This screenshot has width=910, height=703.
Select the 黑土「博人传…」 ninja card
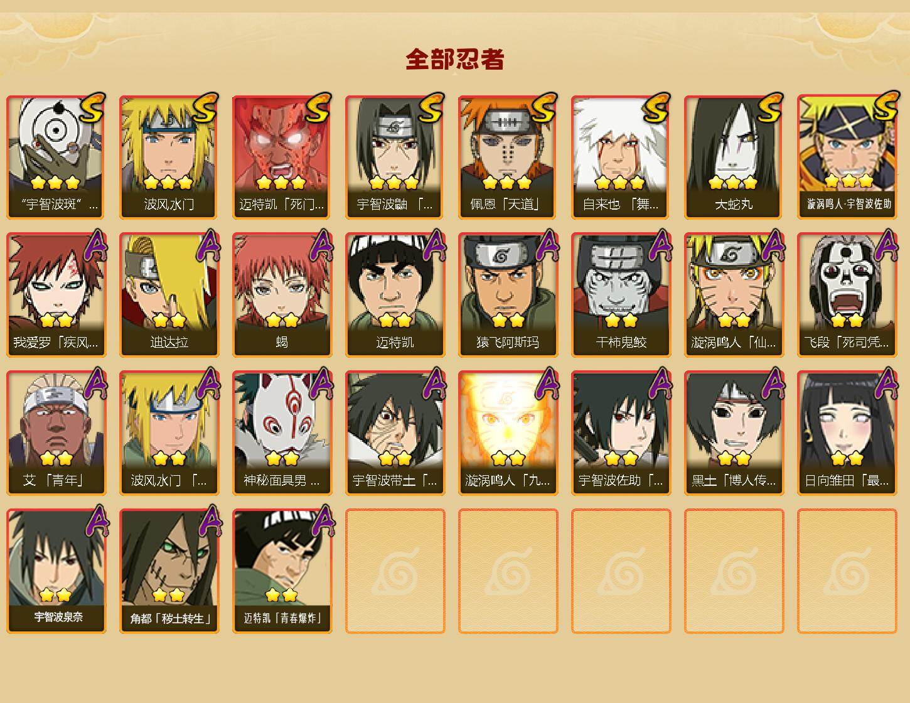tap(734, 433)
